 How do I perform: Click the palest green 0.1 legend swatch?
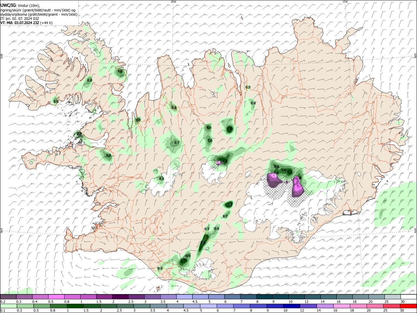(x=8, y=306)
